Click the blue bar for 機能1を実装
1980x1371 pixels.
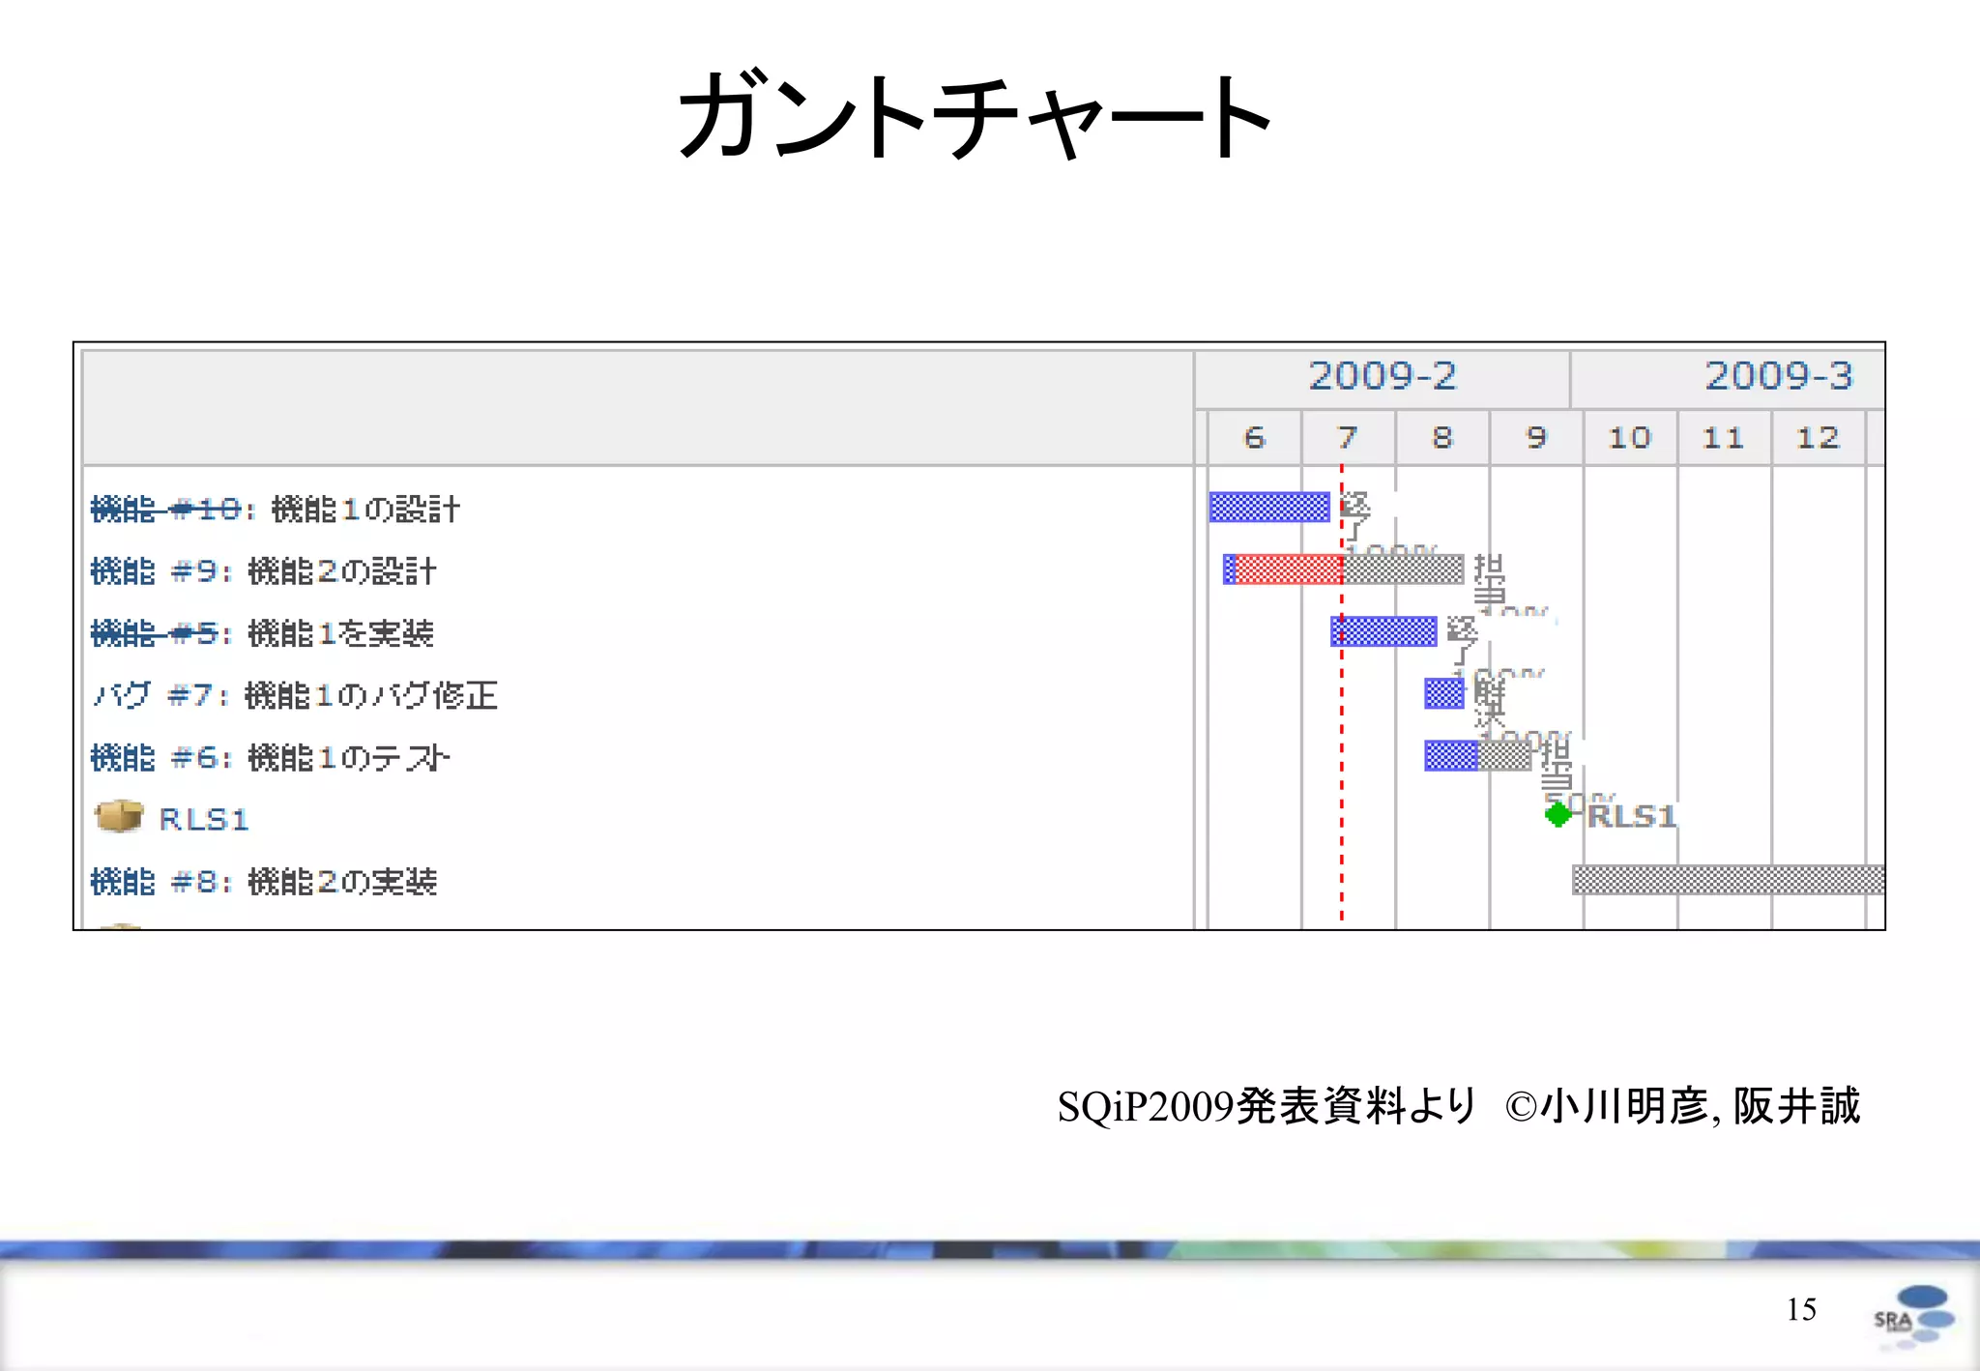1383,631
